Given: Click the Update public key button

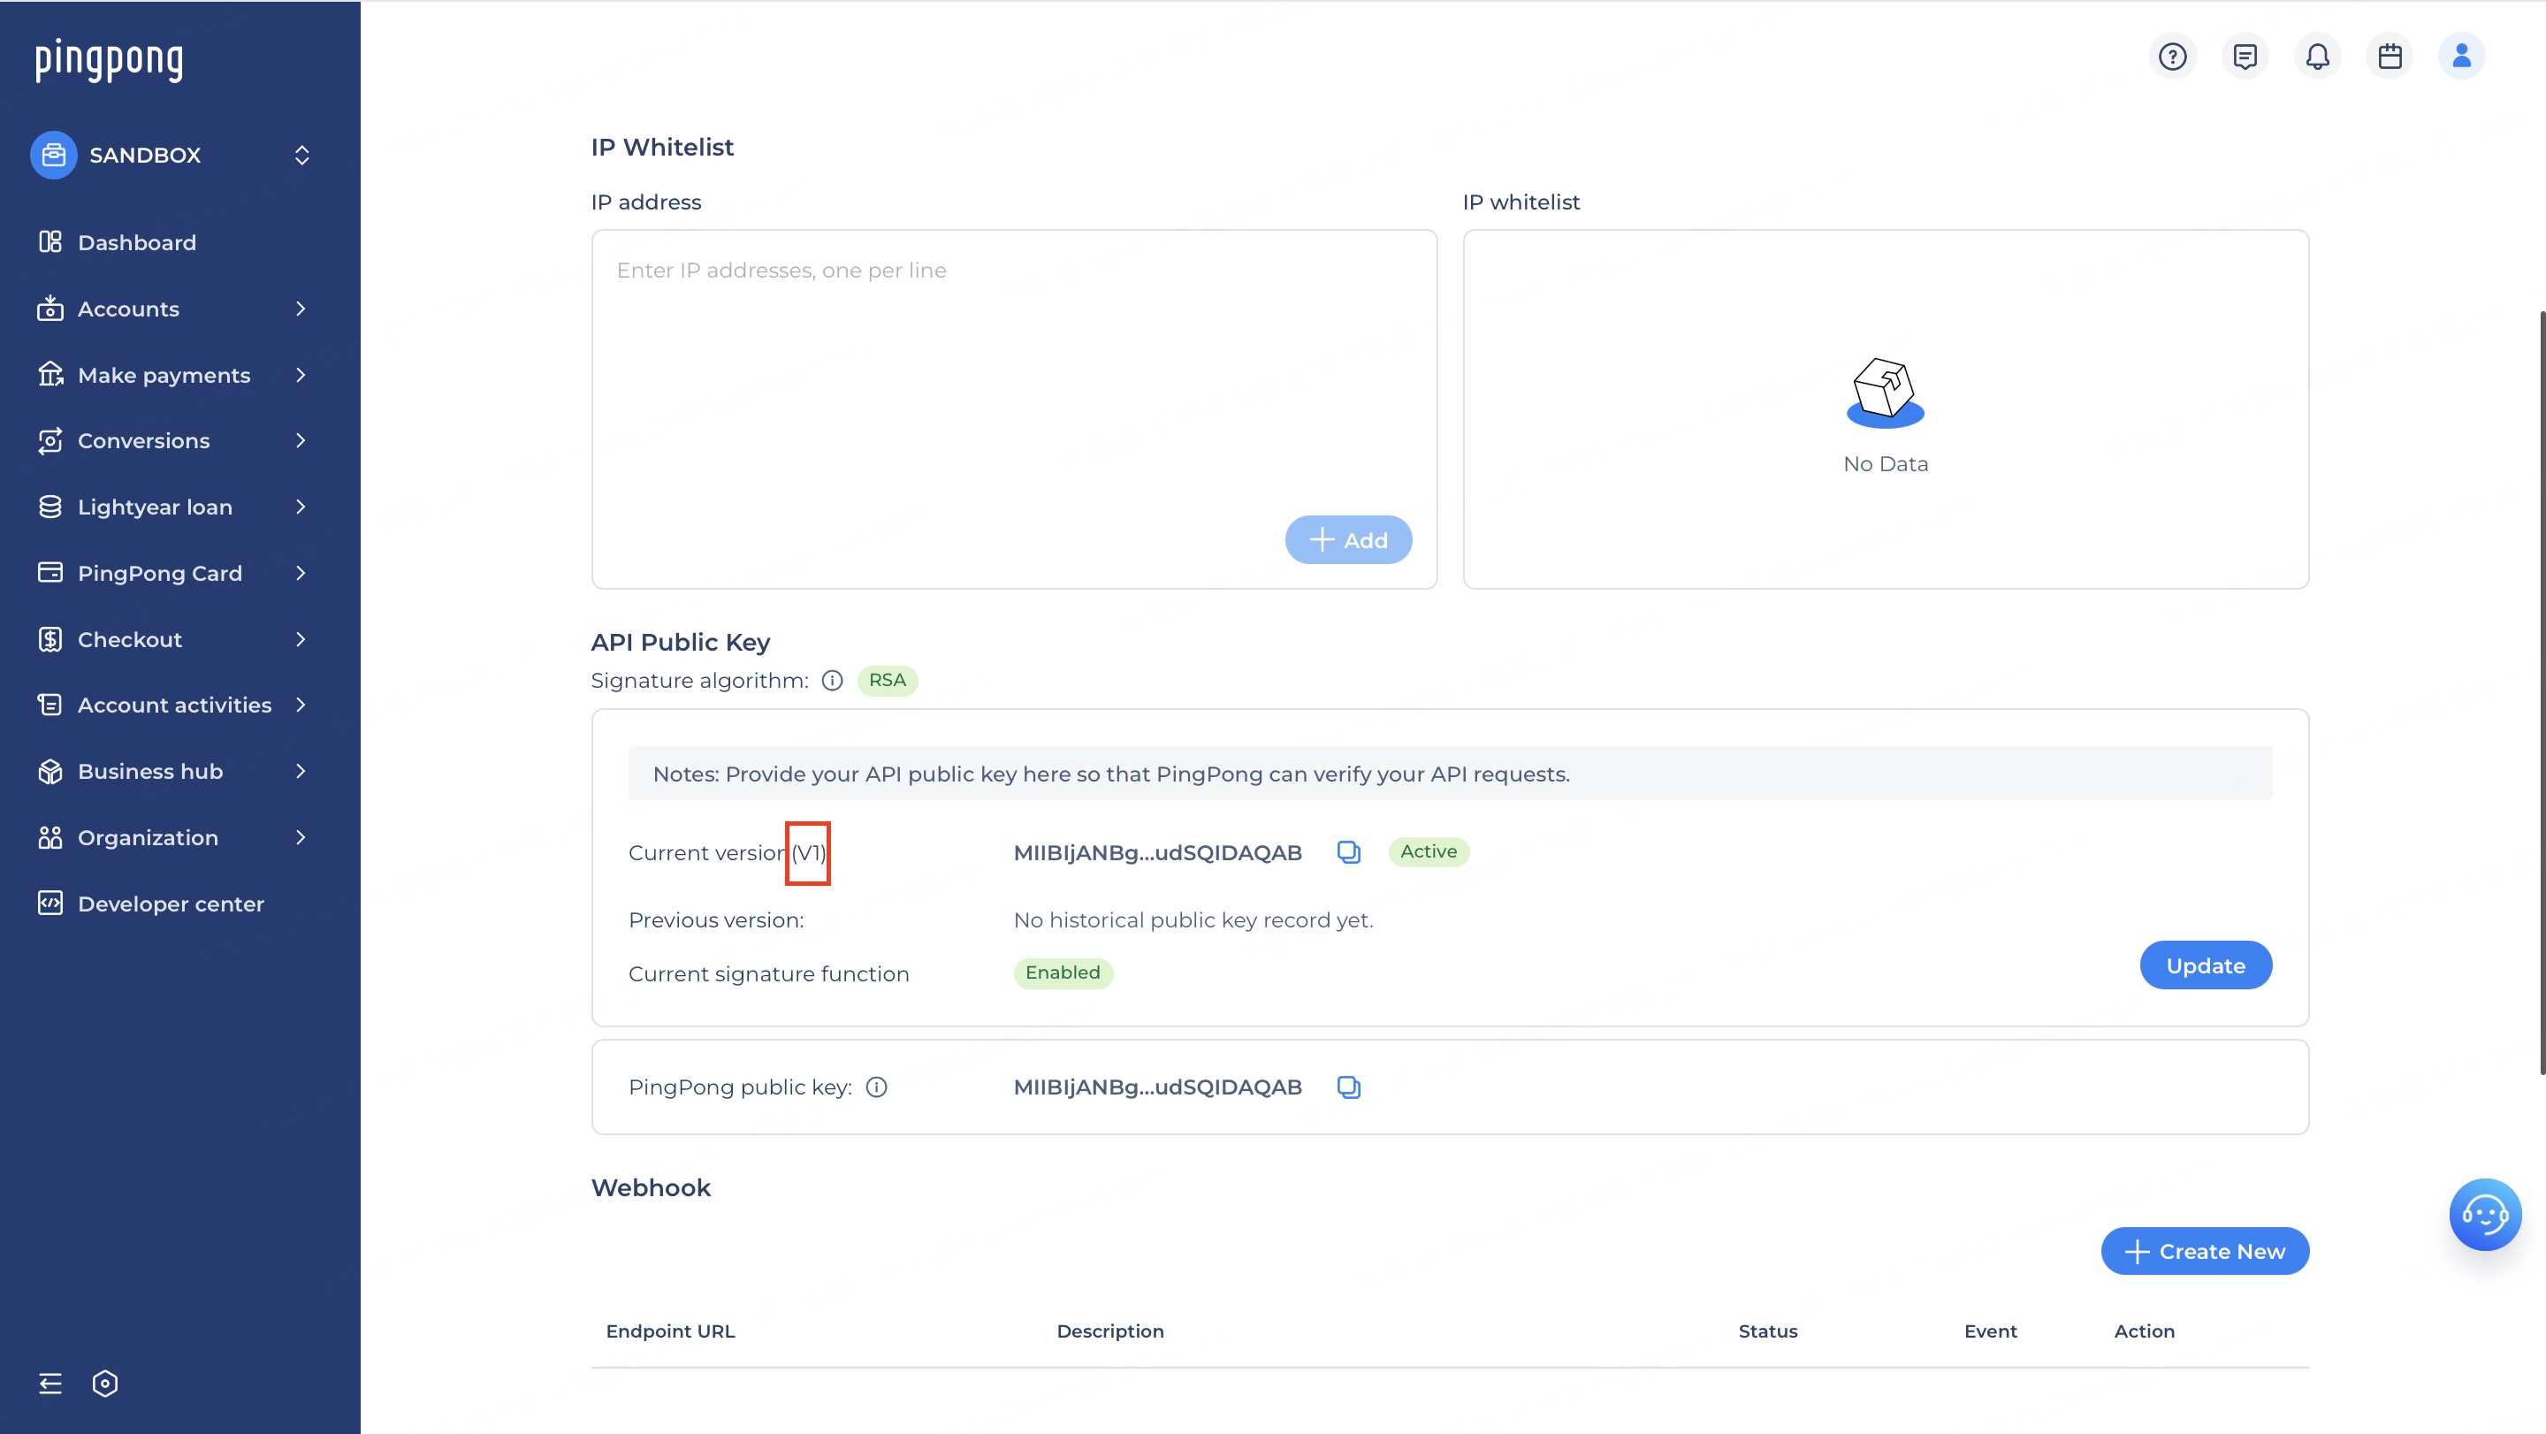Looking at the screenshot, I should [x=2205, y=965].
